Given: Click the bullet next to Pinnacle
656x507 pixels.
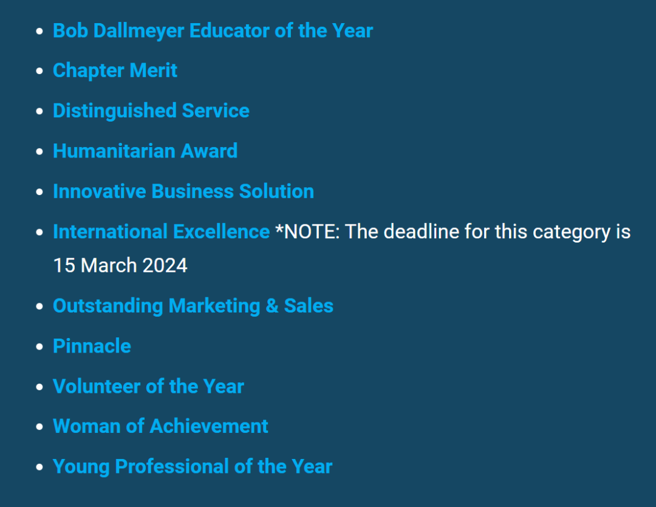Looking at the screenshot, I should point(40,347).
